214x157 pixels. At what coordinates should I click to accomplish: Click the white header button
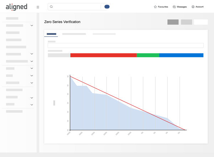pos(201,22)
